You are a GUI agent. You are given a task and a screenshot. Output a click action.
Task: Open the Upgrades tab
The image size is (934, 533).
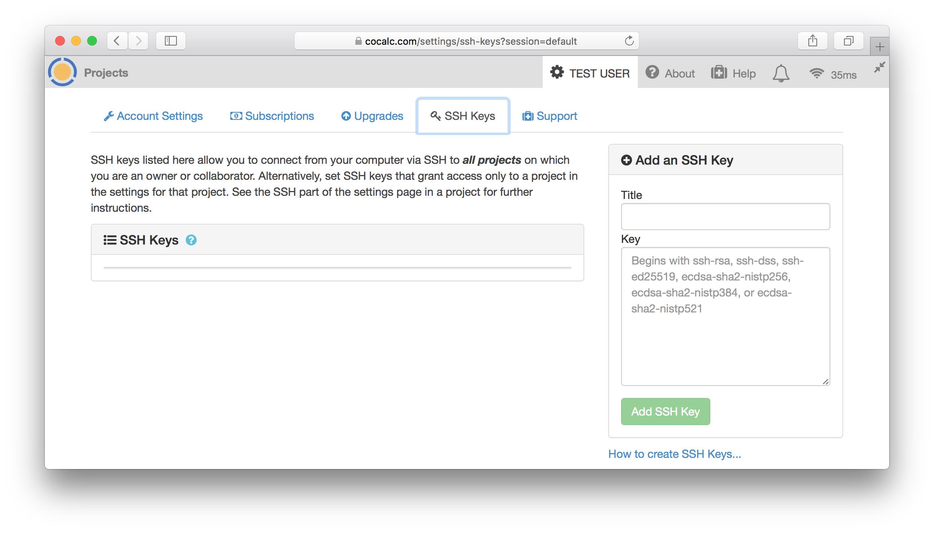(x=372, y=116)
